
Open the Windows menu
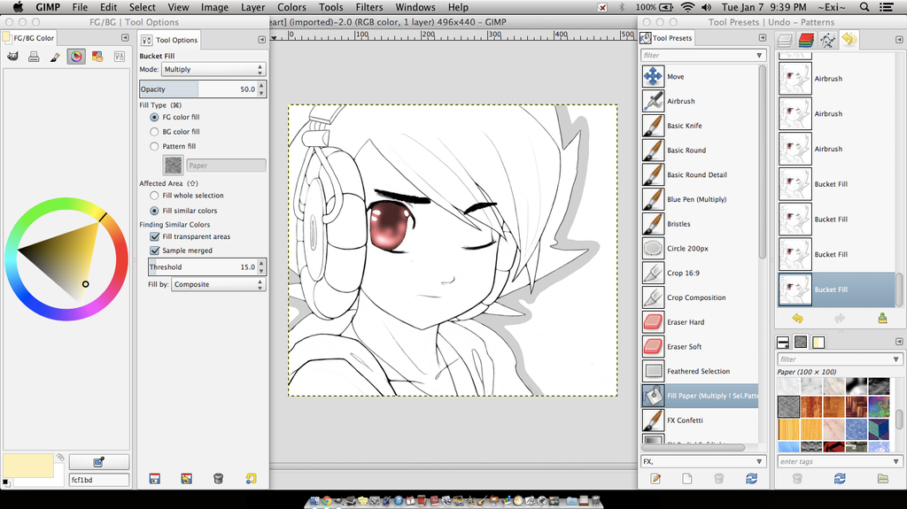point(415,7)
